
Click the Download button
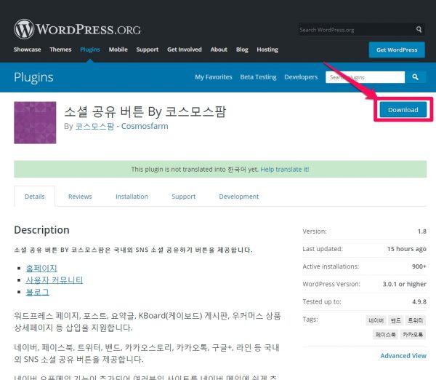403,110
